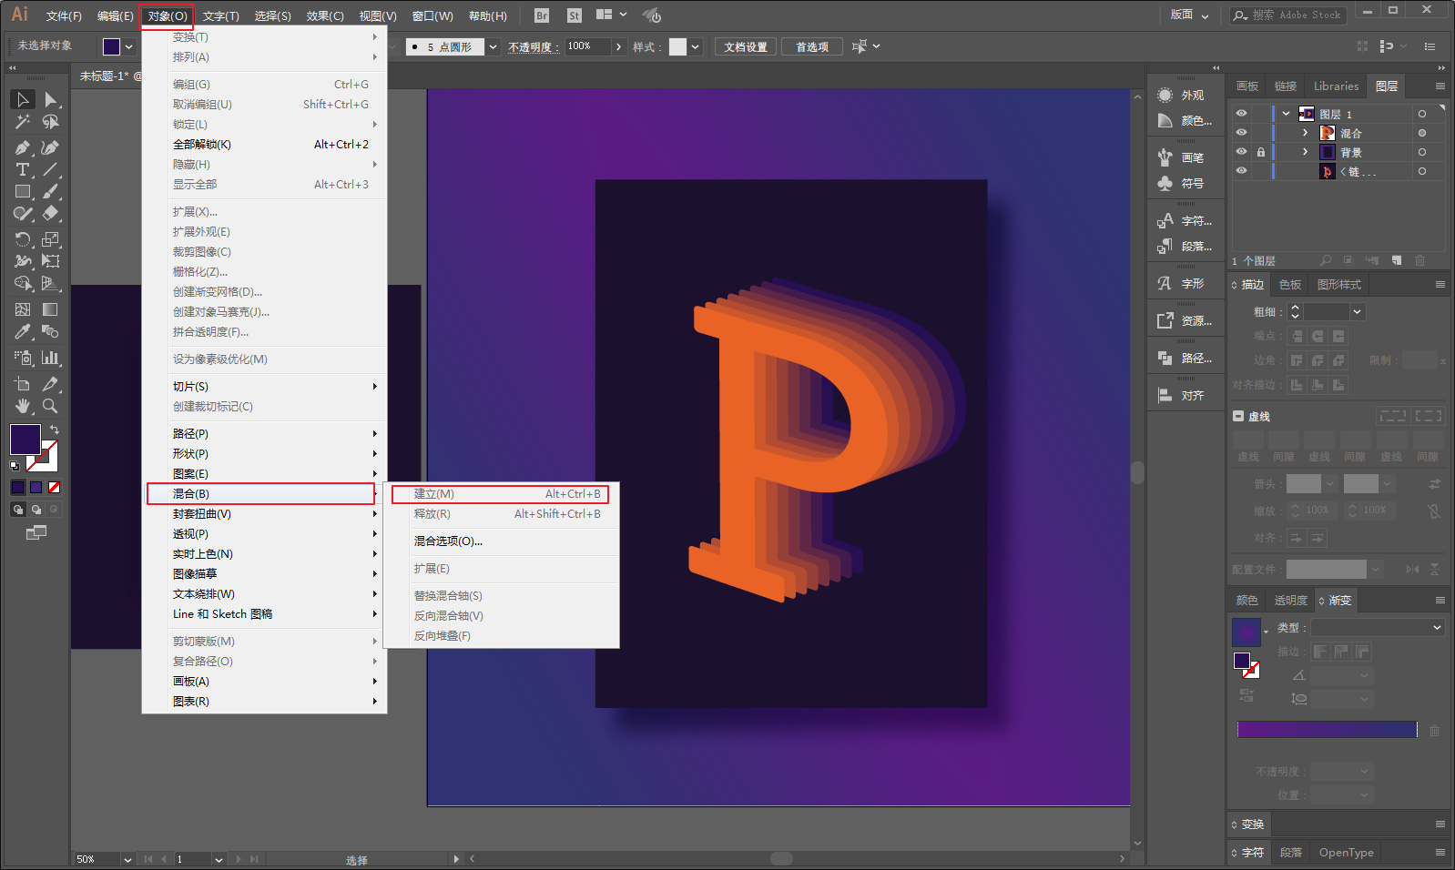Expand the 混合 sublayer
The height and width of the screenshot is (870, 1455).
coord(1305,133)
